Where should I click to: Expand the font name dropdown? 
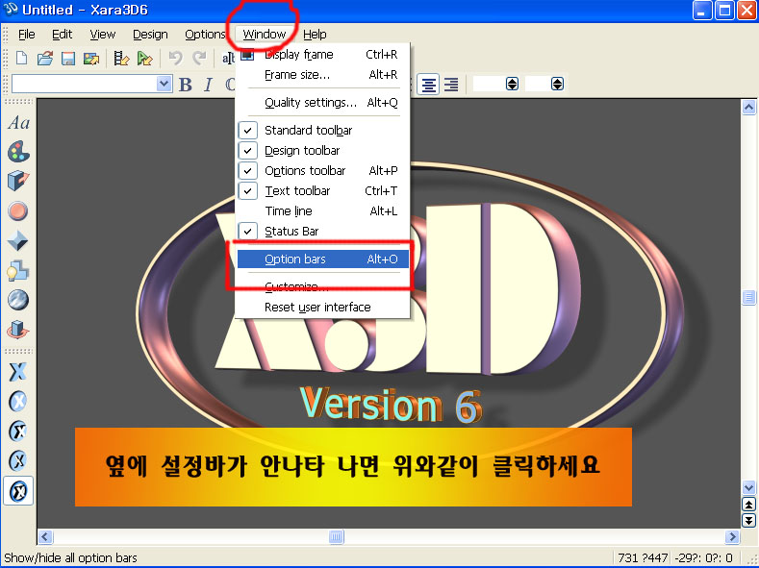pyautogui.click(x=164, y=85)
